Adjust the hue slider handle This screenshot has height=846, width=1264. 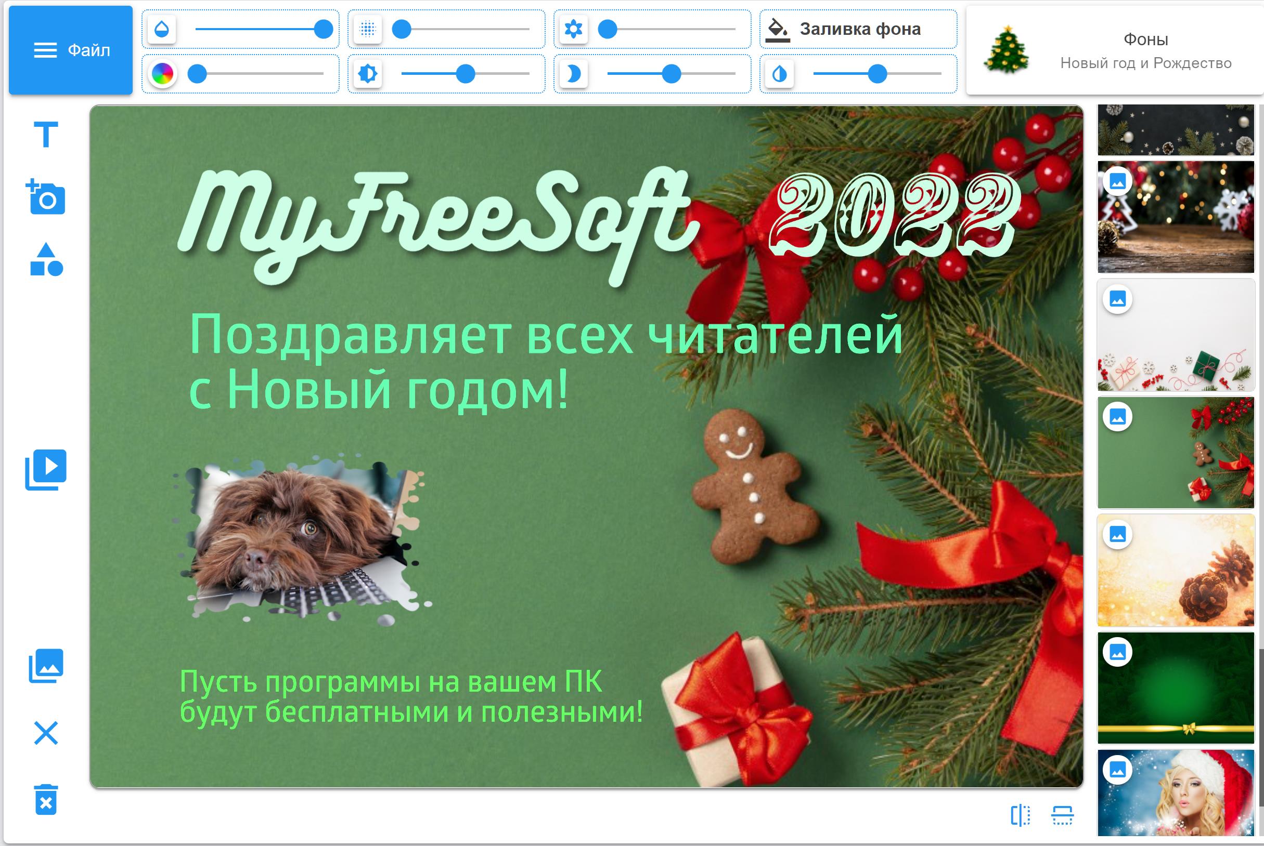[x=197, y=74]
